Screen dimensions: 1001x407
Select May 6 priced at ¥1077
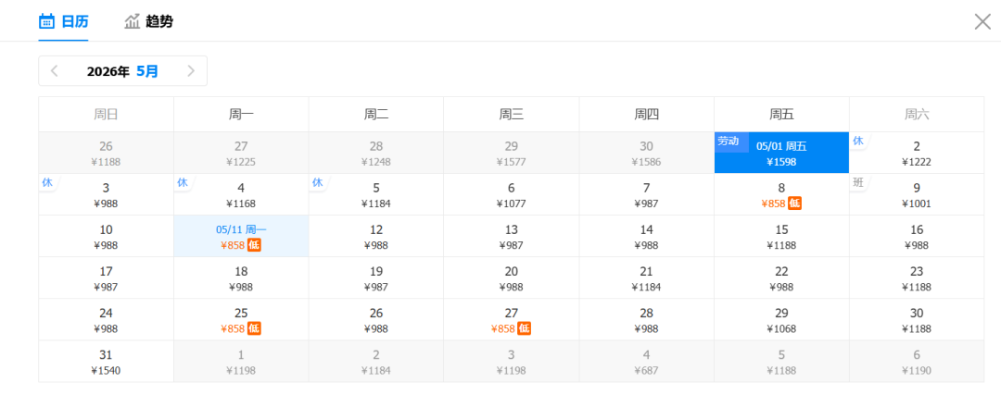pos(511,194)
